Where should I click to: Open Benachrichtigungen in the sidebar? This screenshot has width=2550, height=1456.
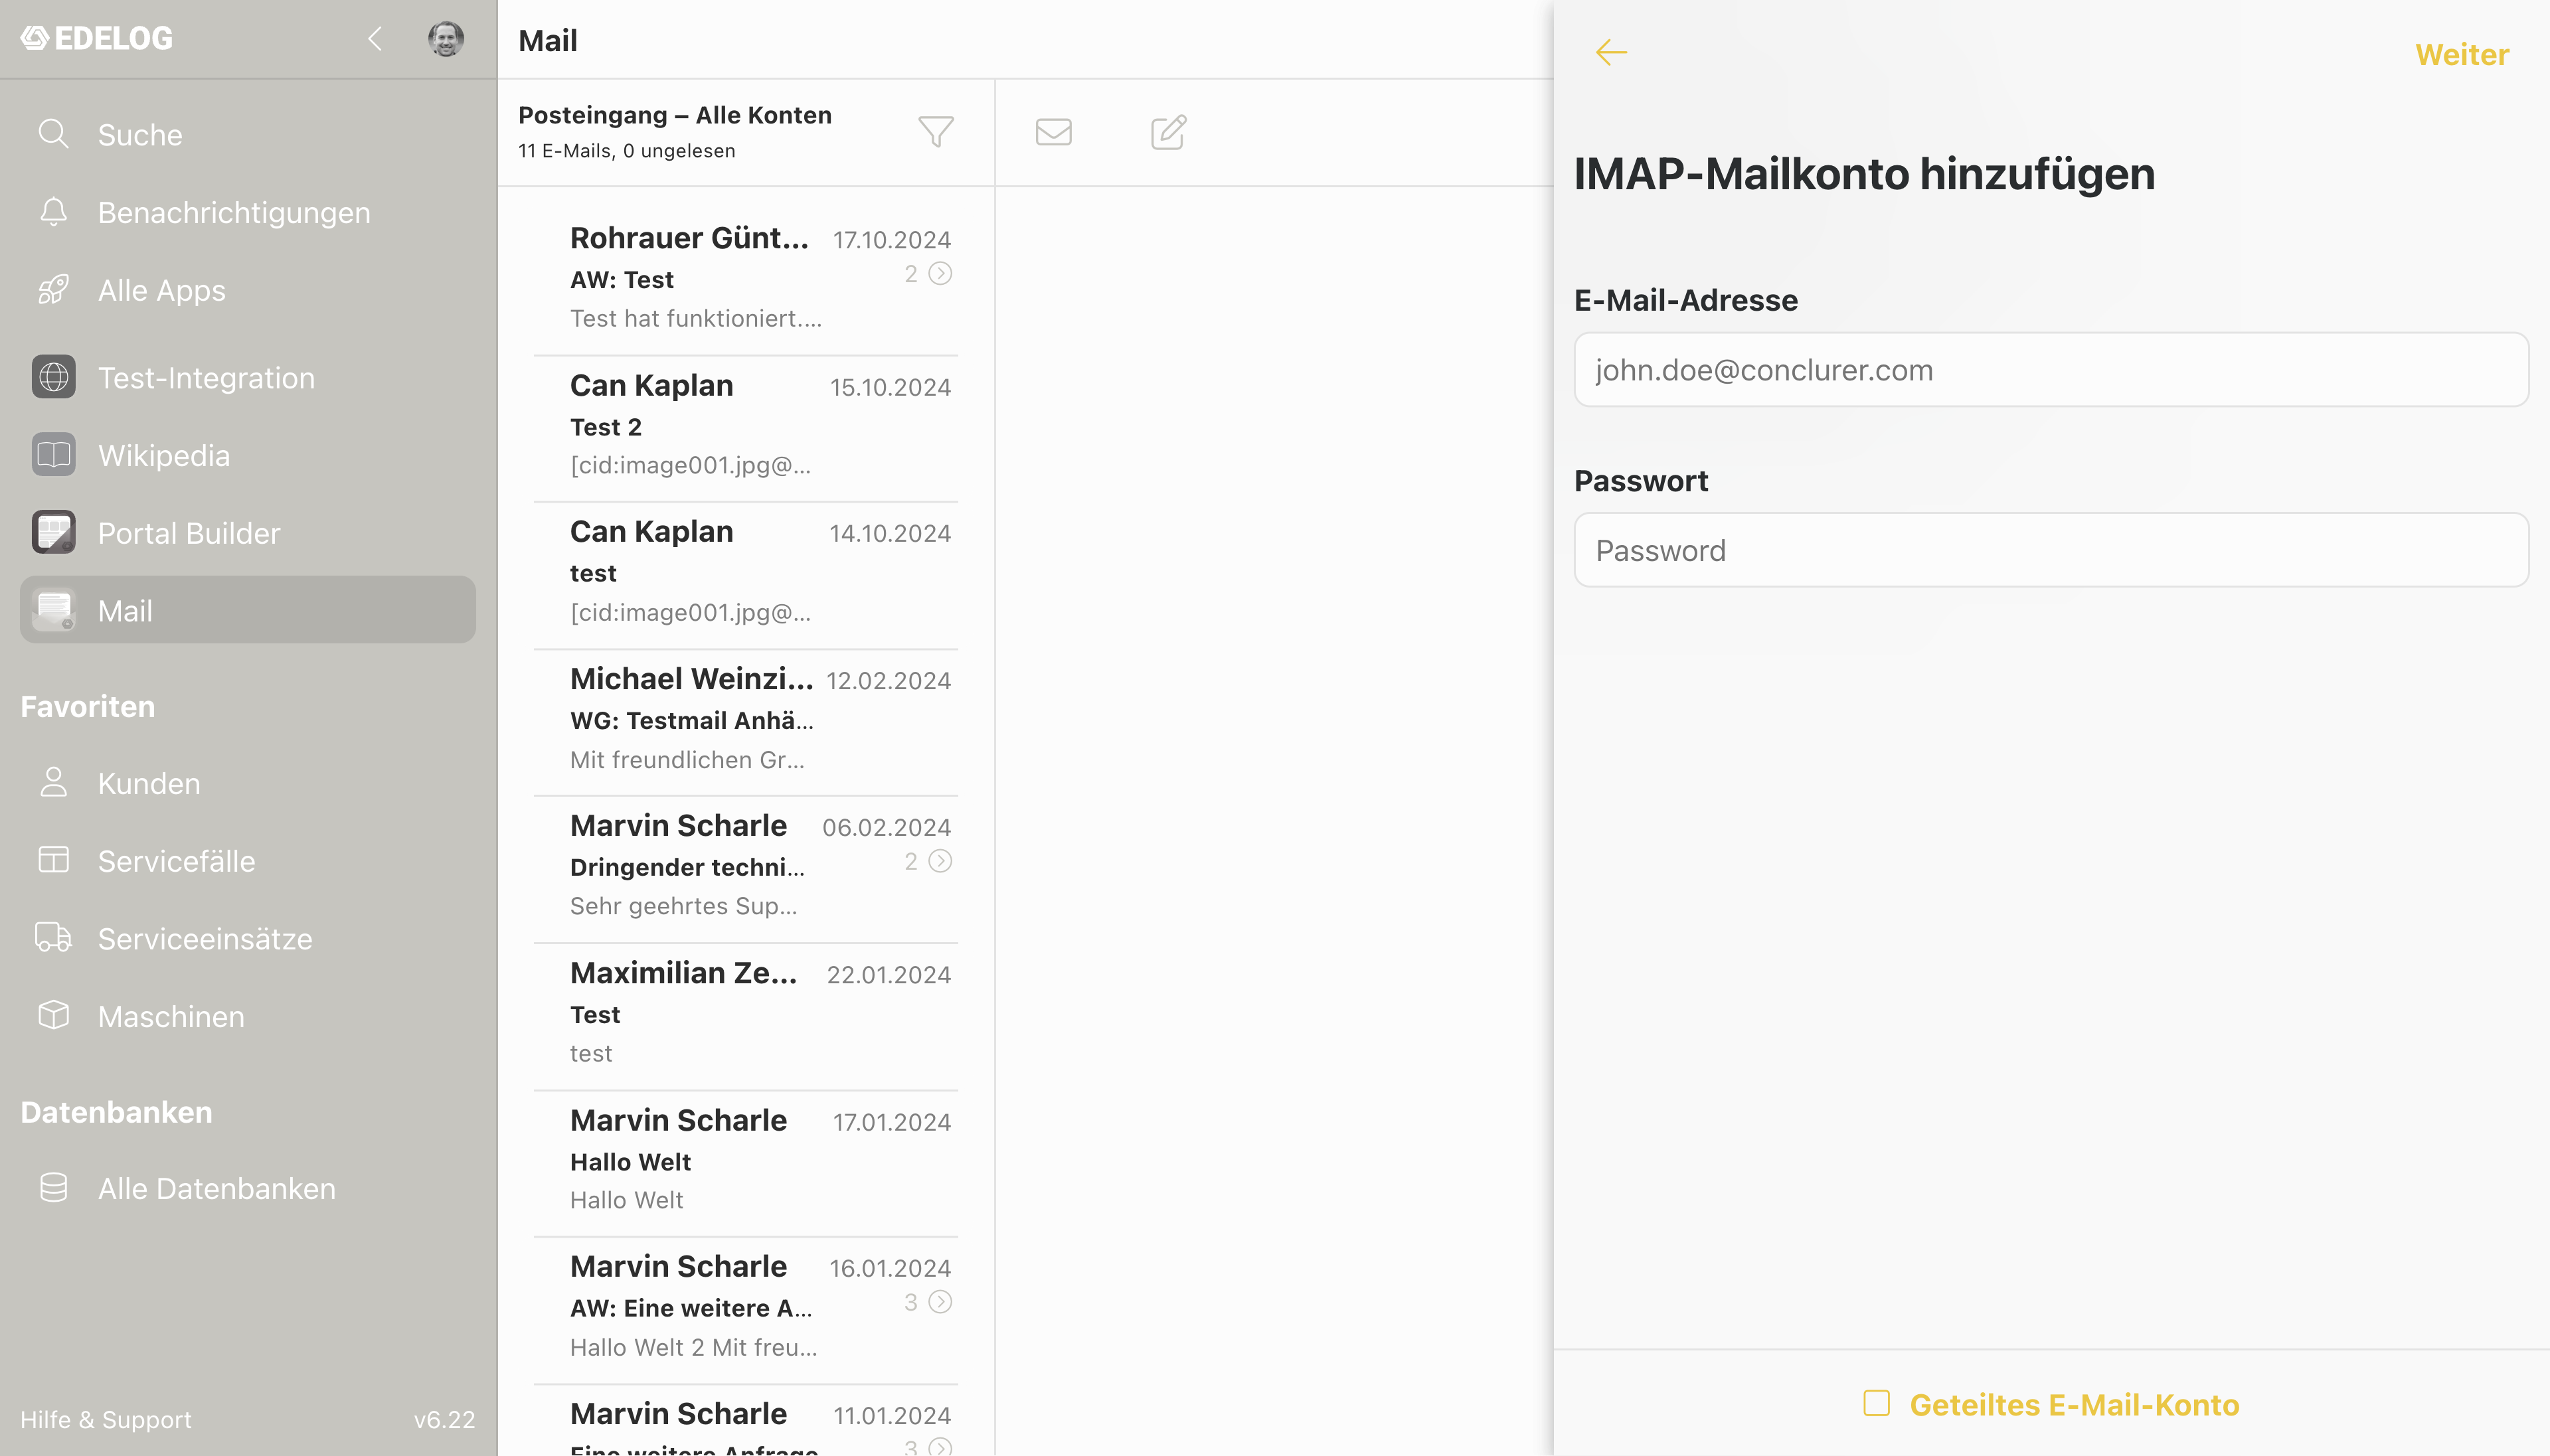[247, 212]
